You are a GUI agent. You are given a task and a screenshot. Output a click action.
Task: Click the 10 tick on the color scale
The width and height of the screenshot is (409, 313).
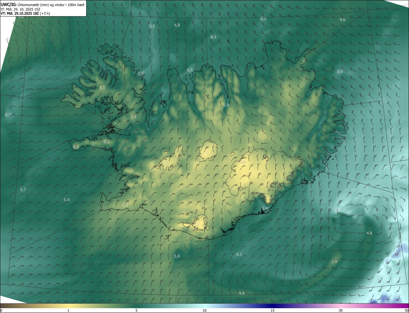pyautogui.click(x=204, y=310)
